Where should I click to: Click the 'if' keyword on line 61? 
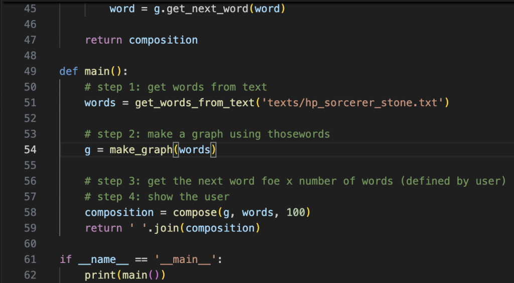66,259
